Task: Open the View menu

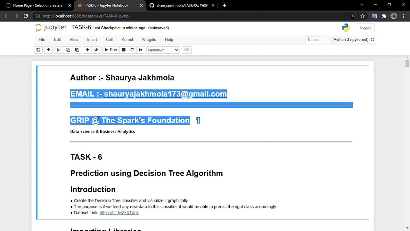Action: [x=74, y=39]
